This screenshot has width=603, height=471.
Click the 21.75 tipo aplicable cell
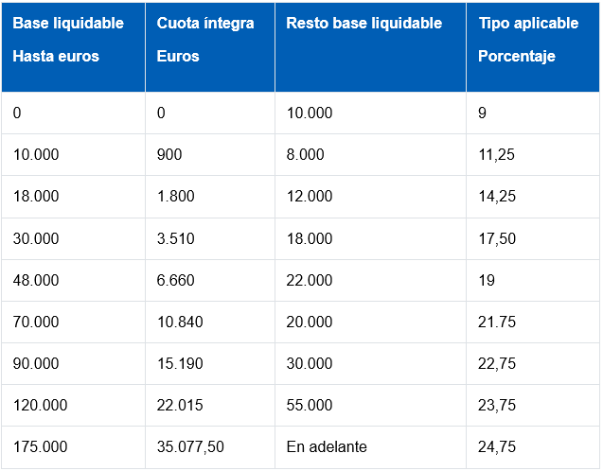497,322
